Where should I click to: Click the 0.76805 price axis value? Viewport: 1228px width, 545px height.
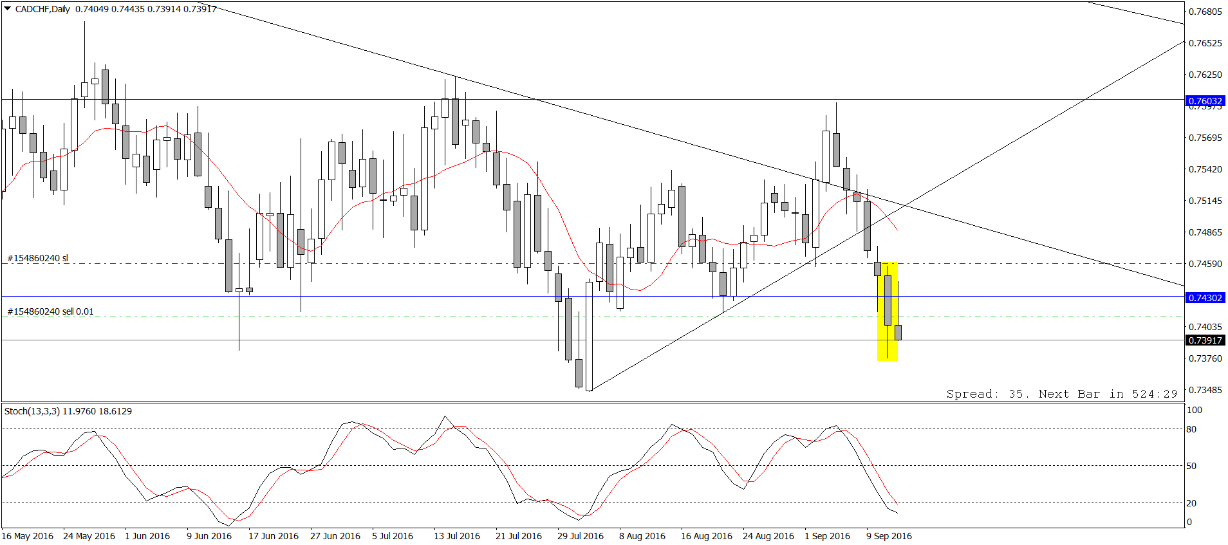(1205, 12)
